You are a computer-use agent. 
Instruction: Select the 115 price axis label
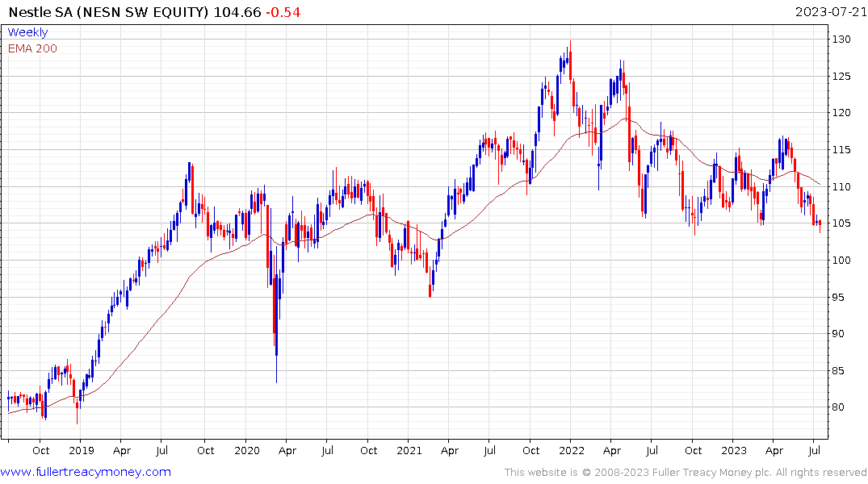coord(841,150)
